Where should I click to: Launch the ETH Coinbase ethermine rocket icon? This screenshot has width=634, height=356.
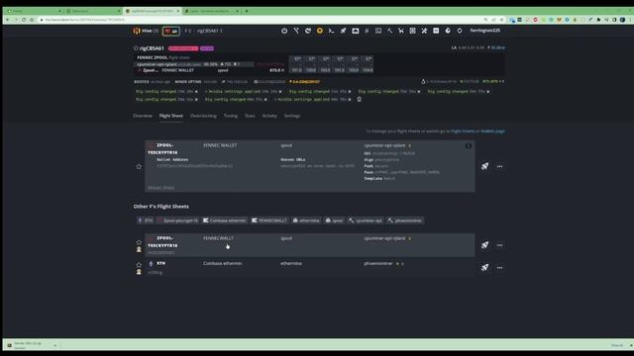coord(484,267)
